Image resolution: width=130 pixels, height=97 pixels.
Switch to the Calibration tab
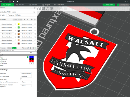tap(59, 5)
